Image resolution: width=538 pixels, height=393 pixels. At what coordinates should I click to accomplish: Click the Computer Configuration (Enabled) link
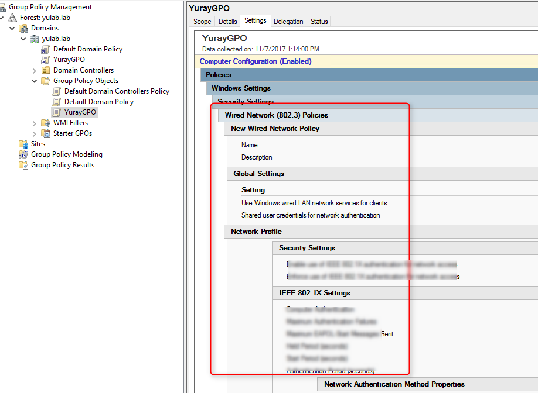coord(256,61)
